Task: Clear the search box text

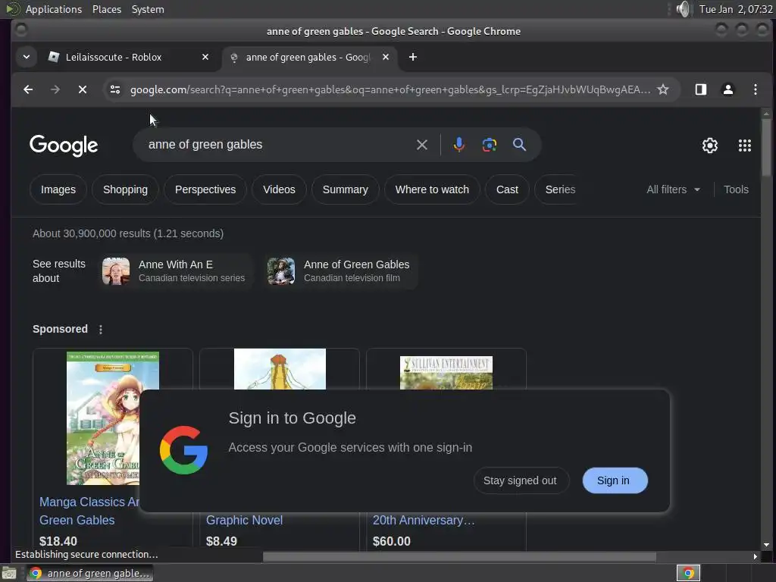Action: pyautogui.click(x=421, y=145)
